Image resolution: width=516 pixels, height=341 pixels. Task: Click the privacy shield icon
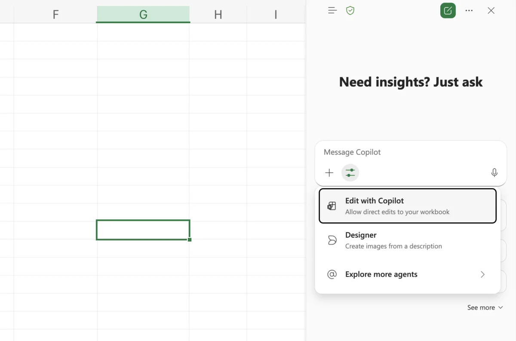(x=350, y=10)
